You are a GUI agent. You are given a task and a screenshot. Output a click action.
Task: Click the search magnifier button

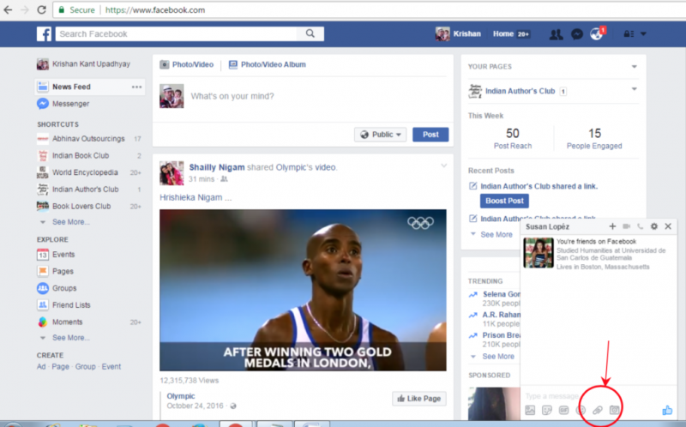[310, 33]
